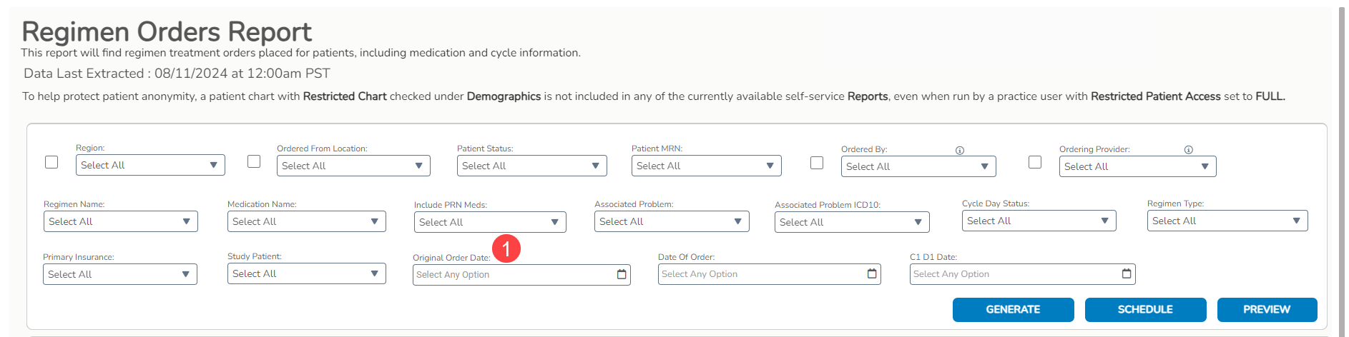
Task: Tick the Ordering Provider checkbox
Action: click(x=1035, y=162)
